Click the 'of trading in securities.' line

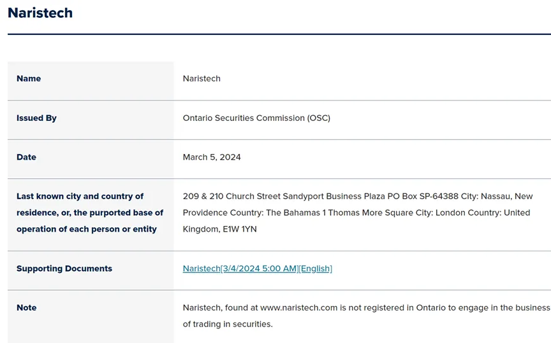(228, 324)
